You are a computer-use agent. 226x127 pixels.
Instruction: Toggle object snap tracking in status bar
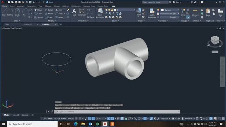pos(109,119)
